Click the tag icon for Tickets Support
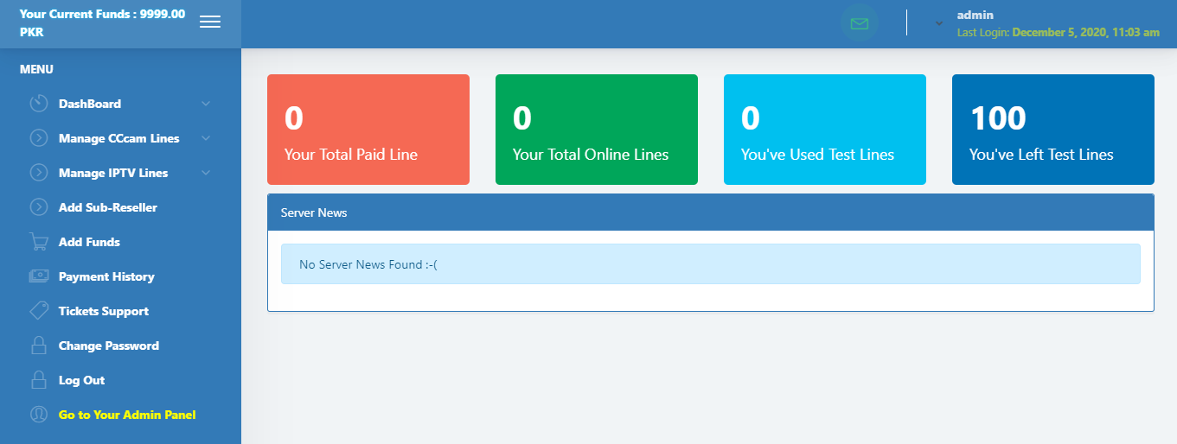The width and height of the screenshot is (1177, 444). [39, 311]
